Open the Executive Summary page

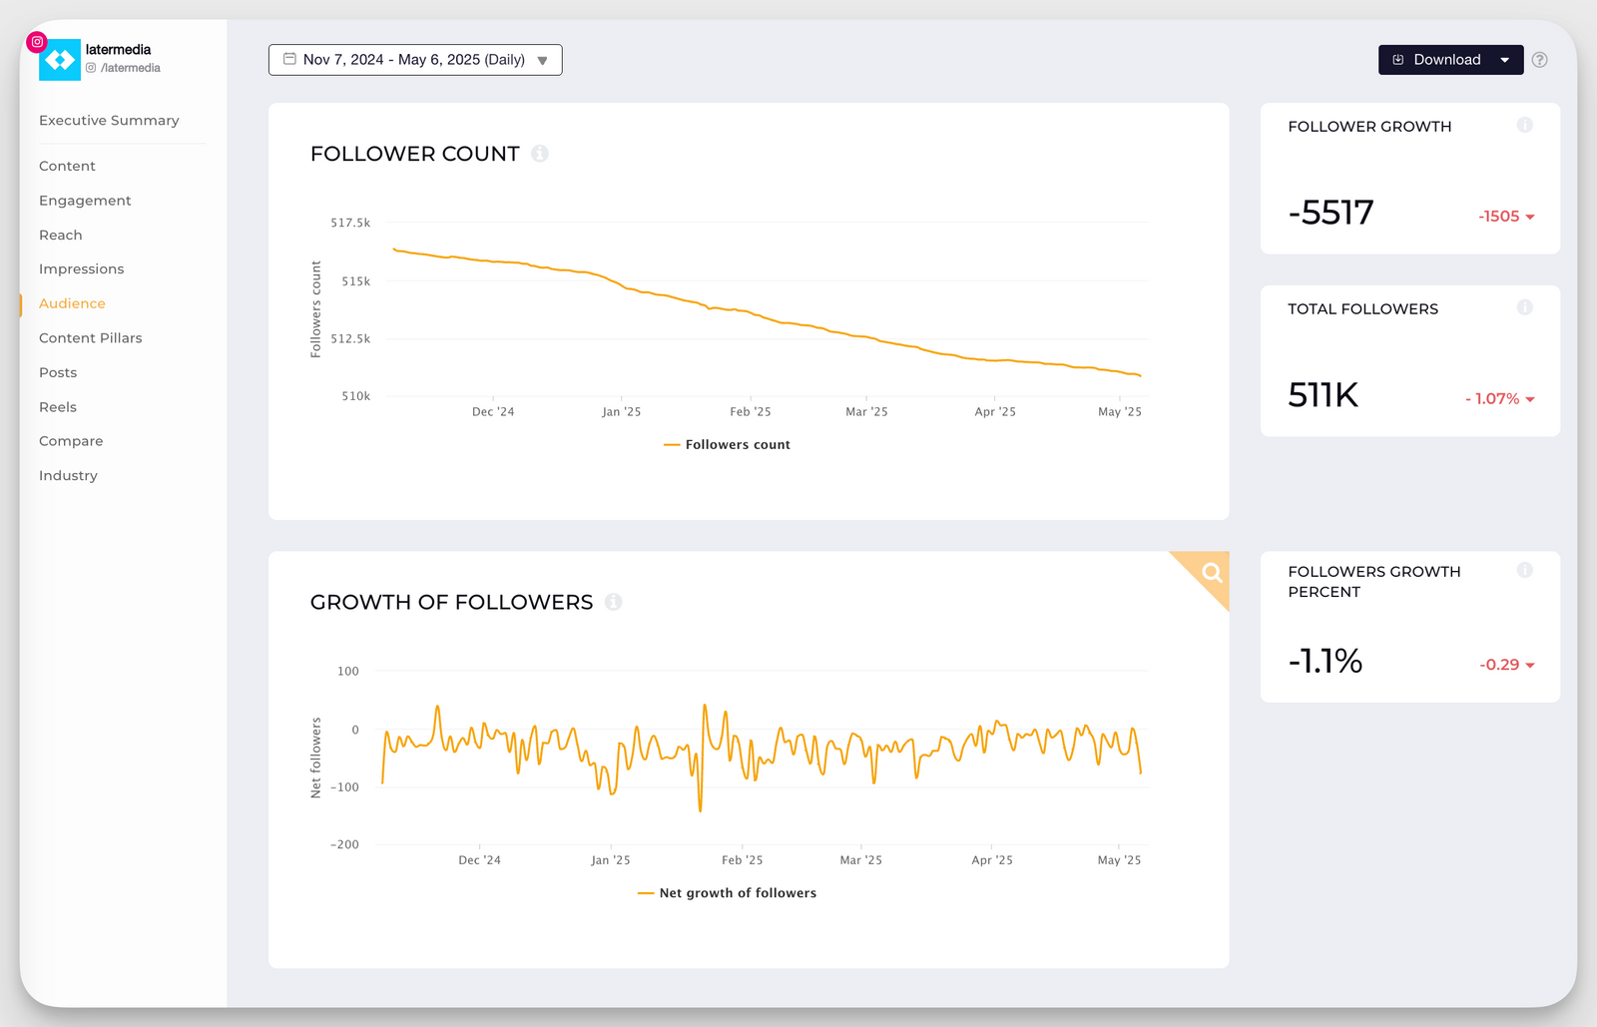(108, 120)
